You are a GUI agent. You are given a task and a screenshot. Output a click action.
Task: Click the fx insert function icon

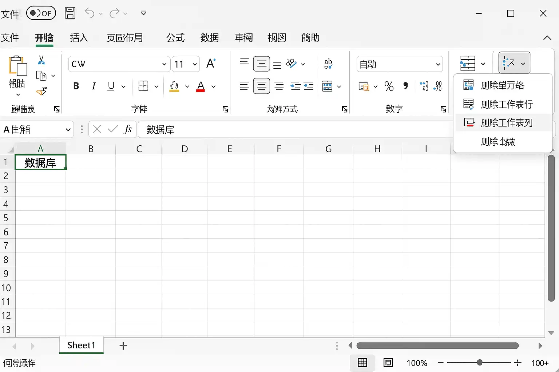pyautogui.click(x=128, y=129)
